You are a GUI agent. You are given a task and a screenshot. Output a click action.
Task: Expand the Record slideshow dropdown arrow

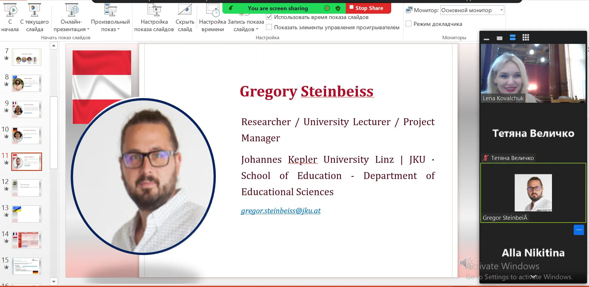257,29
